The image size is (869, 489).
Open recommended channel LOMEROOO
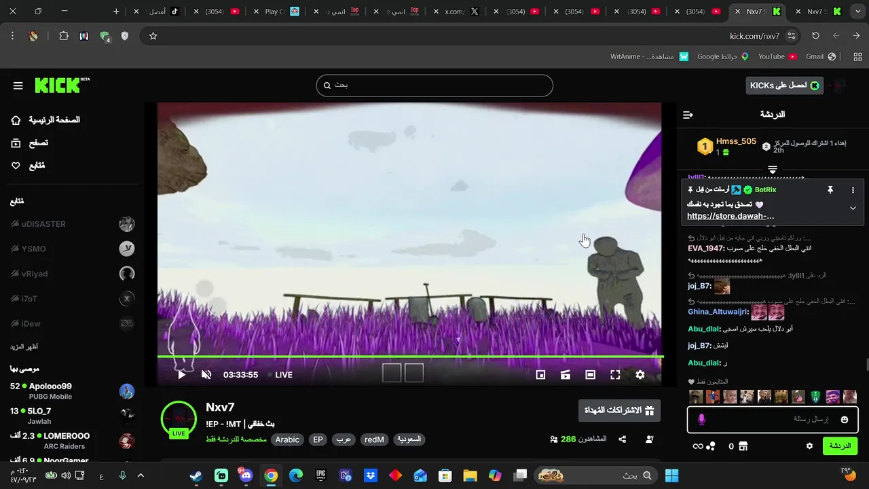73,441
